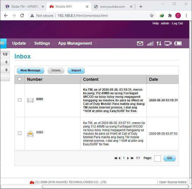The width and height of the screenshot is (192, 189).
Task: Open the Extensions puzzle piece icon
Action: [170, 15]
